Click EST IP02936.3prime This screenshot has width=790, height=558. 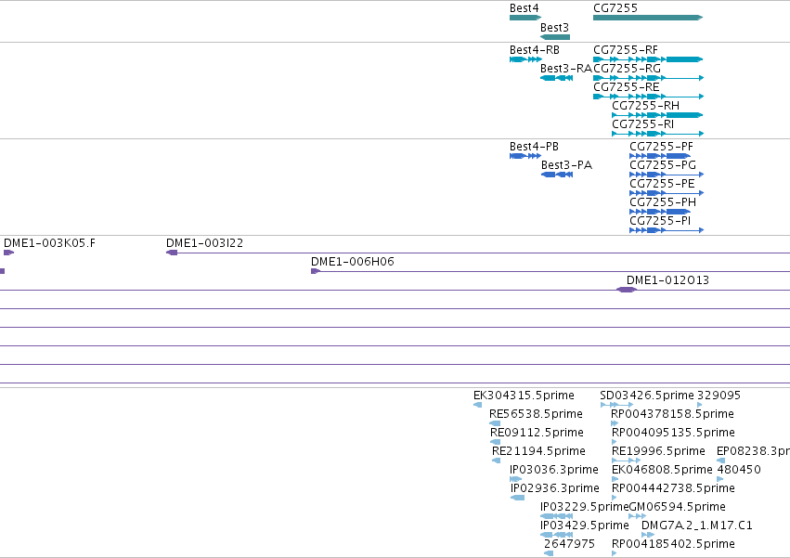(x=517, y=498)
